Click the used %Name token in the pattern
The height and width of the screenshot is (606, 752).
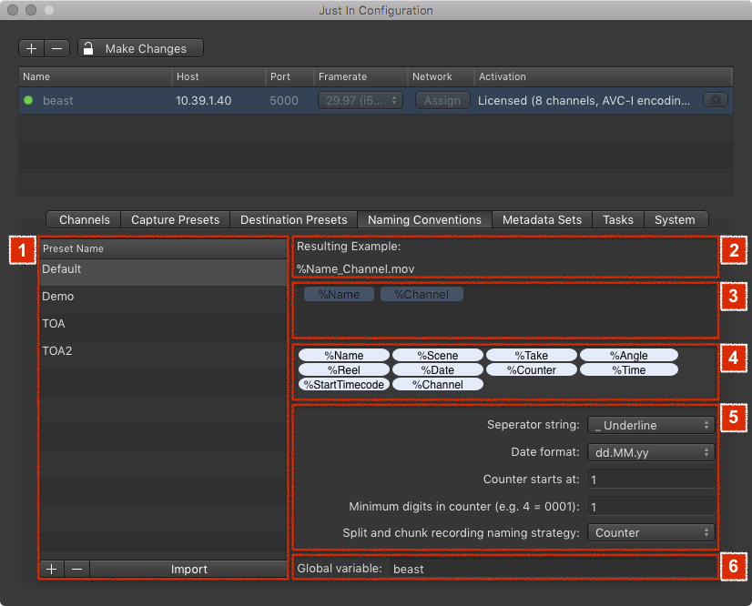point(339,295)
